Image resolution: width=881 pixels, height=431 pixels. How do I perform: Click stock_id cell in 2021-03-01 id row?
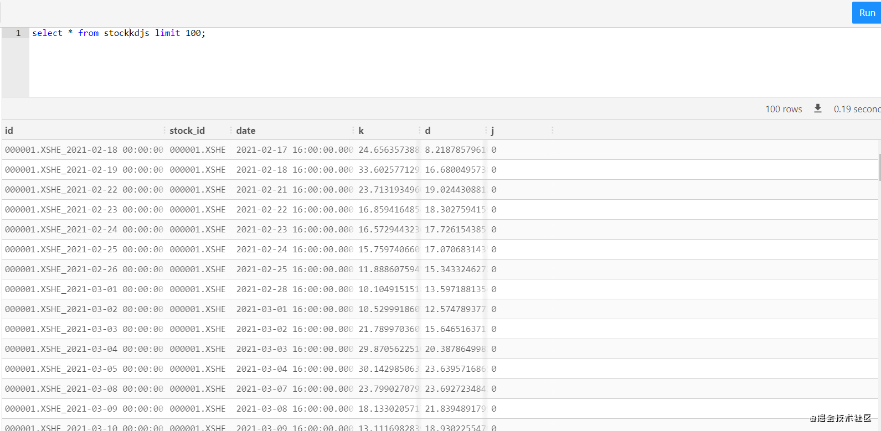click(198, 289)
